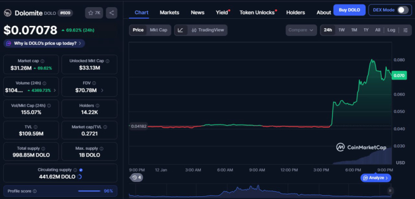Click Profile score info icon

click(35, 191)
